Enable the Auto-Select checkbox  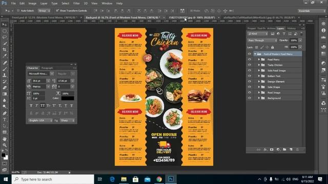click(18, 11)
